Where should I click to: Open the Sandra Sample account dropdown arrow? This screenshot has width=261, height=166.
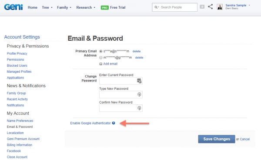(249, 5)
